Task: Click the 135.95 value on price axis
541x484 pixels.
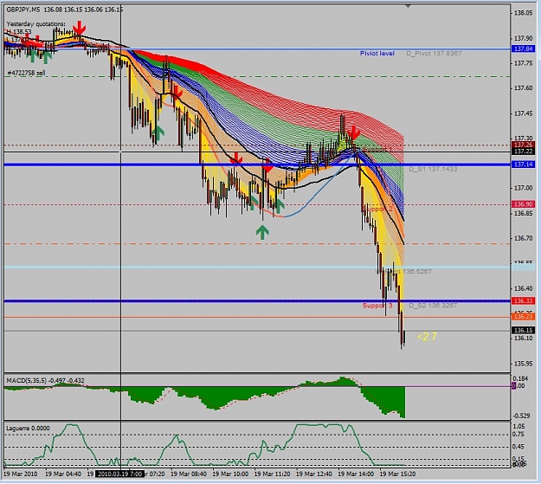Action: tap(523, 363)
